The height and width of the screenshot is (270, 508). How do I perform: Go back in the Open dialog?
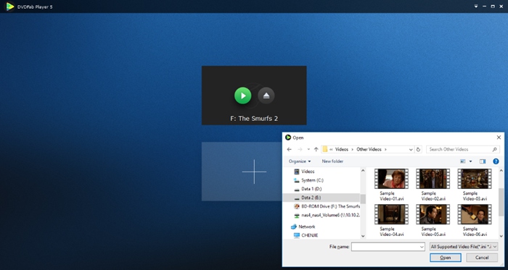tap(290, 150)
